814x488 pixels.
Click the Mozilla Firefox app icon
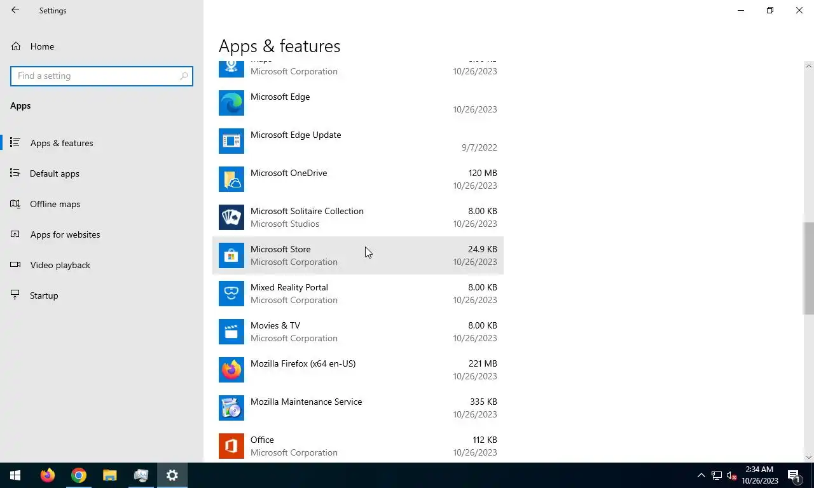(x=231, y=370)
